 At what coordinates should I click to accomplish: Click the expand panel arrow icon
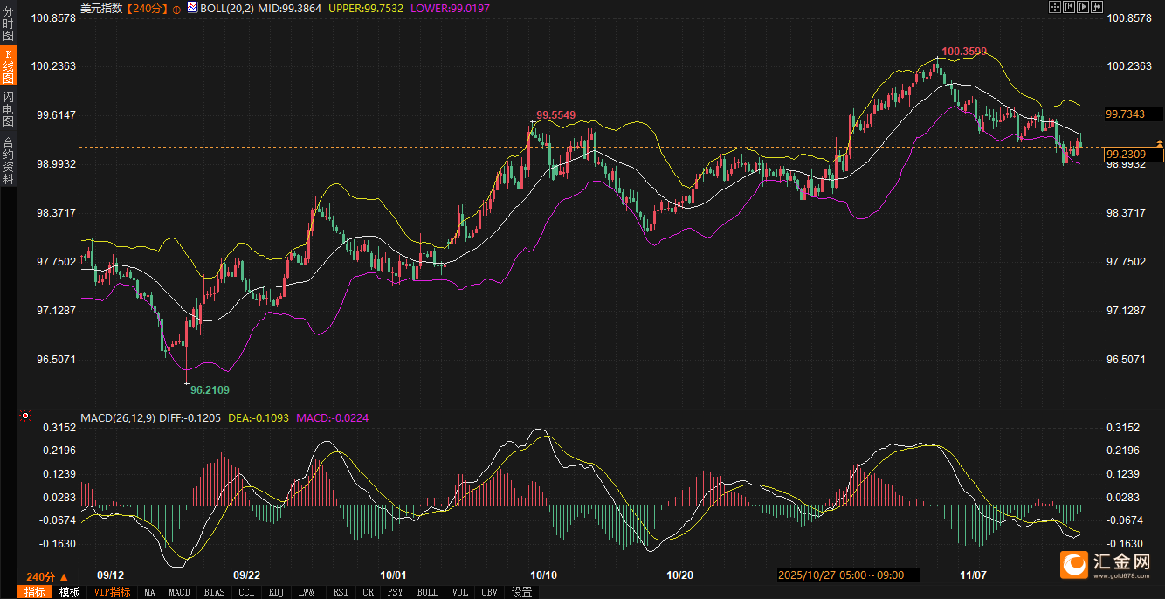tap(1098, 7)
